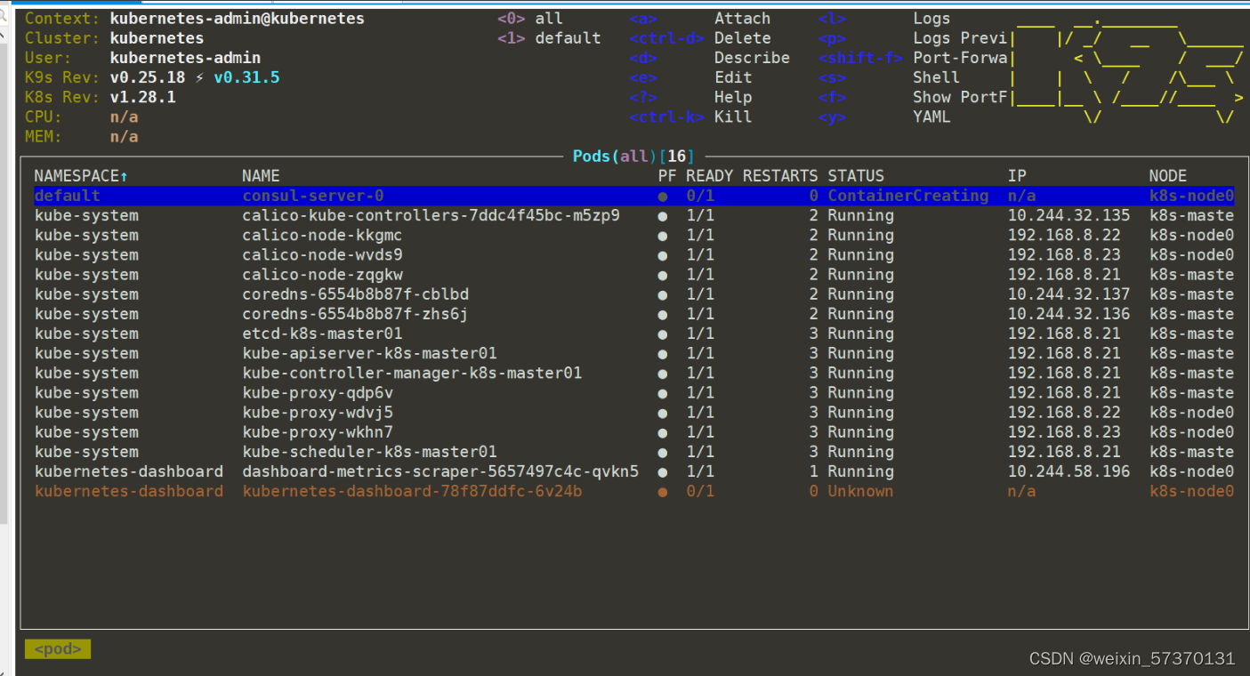
Task: Click the IP 10.244.32.137
Action: tap(1069, 294)
